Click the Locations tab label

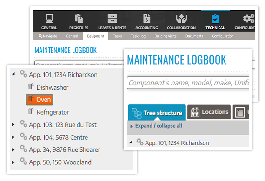pyautogui.click(x=215, y=112)
